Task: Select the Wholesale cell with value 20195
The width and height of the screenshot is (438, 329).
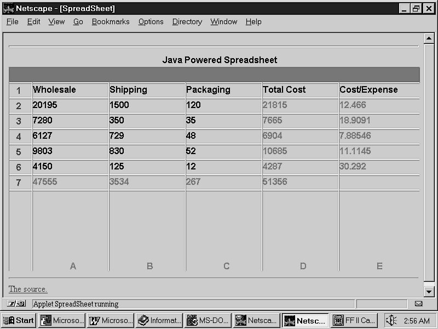Action: tap(70, 105)
